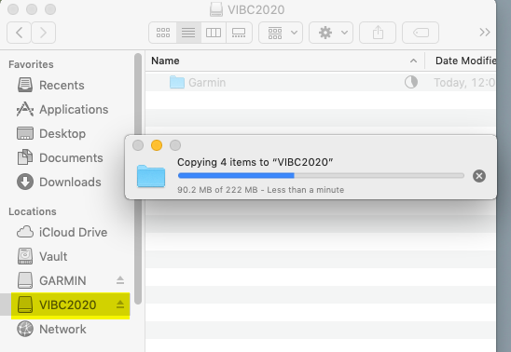The height and width of the screenshot is (352, 511).
Task: Select the Garmin folder row
Action: tap(321, 82)
